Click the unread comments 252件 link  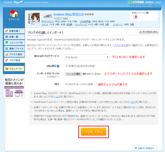pos(69,24)
